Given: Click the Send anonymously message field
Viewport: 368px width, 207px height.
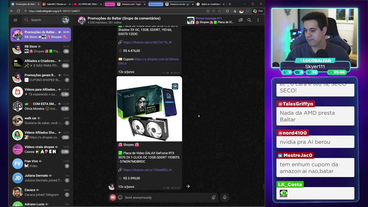Looking at the screenshot, I should point(167,198).
